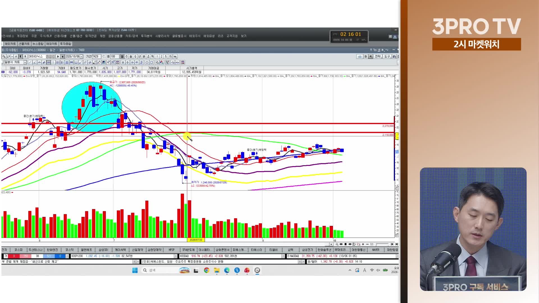Toggle the tick (틱) period button

(152, 56)
